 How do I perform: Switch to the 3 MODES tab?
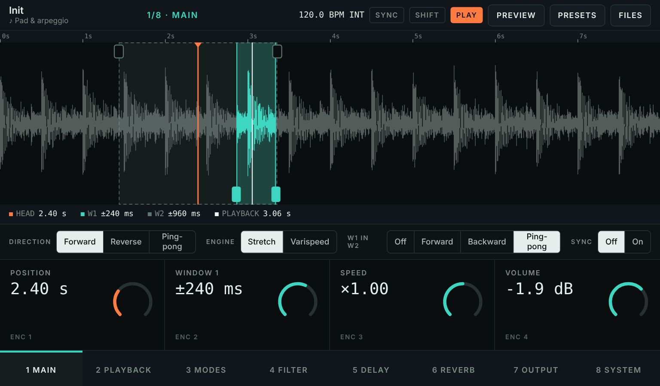206,369
